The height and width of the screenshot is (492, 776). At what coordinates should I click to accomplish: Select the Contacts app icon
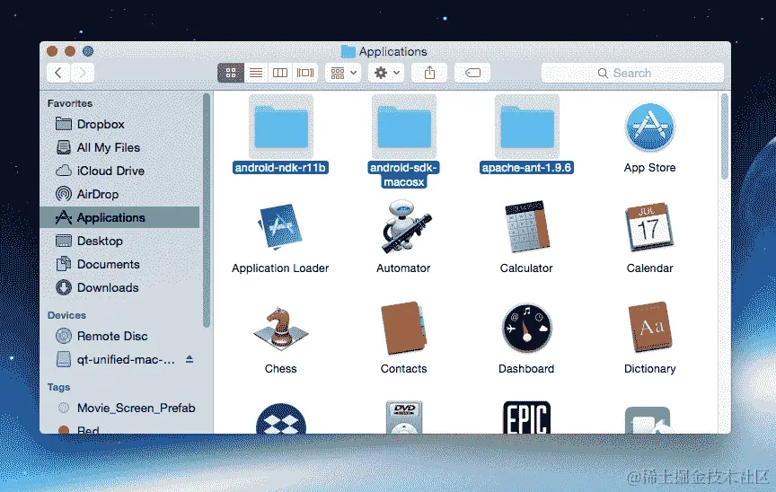click(x=404, y=328)
